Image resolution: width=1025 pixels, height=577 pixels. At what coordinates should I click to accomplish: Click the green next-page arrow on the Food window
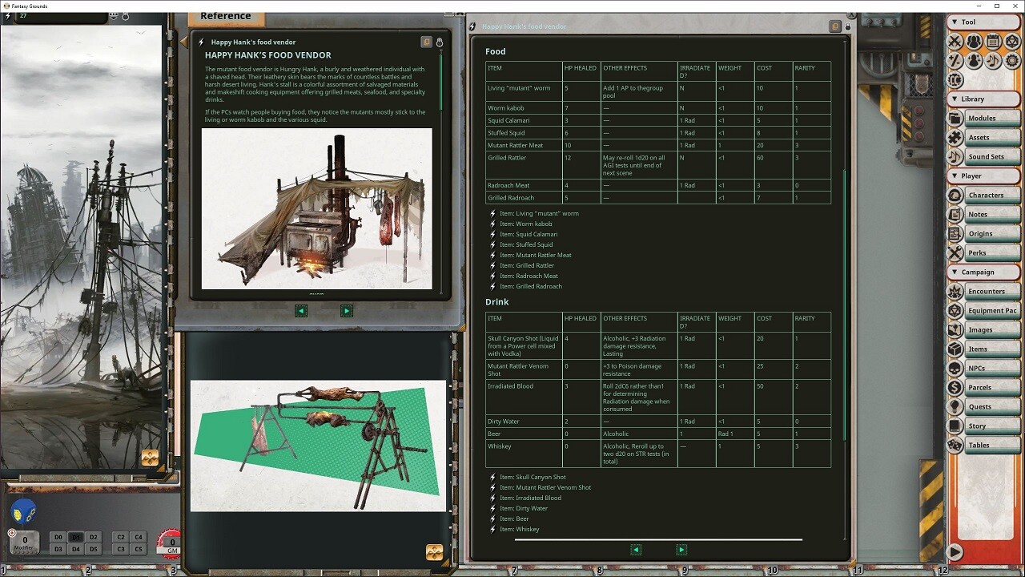coord(681,550)
